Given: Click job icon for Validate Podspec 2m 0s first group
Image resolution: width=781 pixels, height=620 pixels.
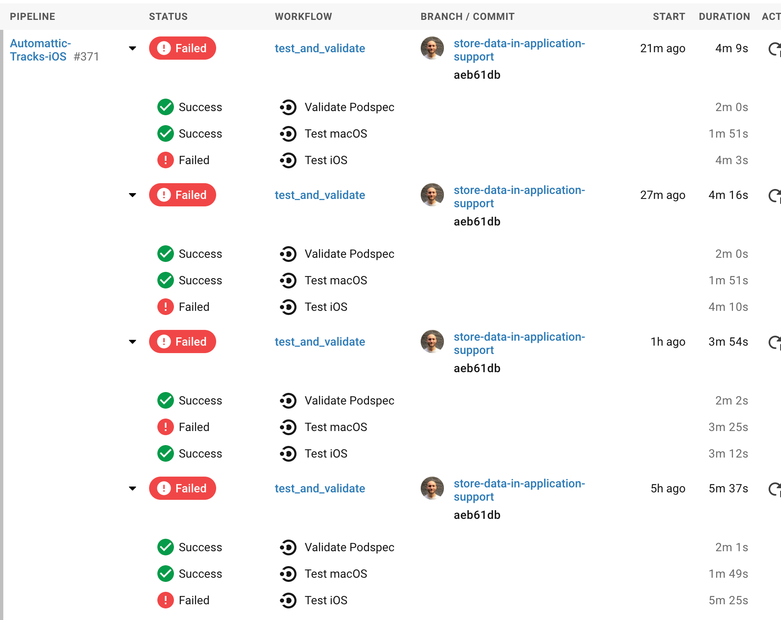Looking at the screenshot, I should coord(288,107).
